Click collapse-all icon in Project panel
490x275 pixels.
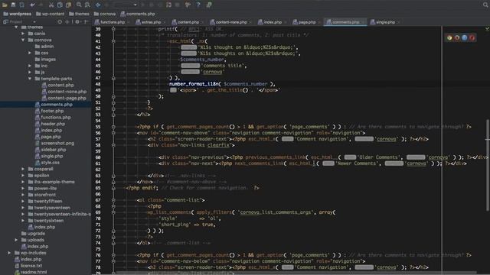(67, 22)
